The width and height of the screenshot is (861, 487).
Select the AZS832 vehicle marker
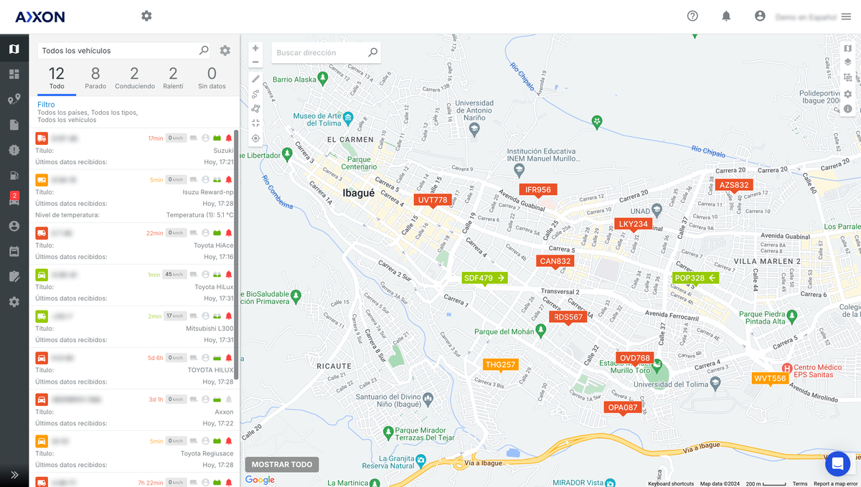734,185
